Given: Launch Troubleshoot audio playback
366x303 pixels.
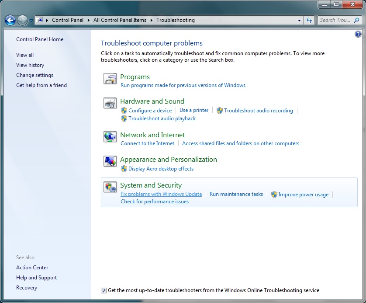Looking at the screenshot, I should tap(162, 118).
